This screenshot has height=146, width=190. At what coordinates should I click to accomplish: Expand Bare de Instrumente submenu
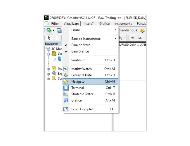click(x=90, y=39)
